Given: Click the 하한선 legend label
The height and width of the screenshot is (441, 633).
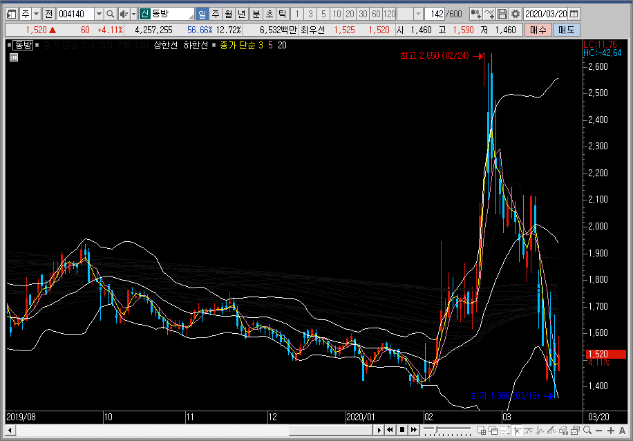Looking at the screenshot, I should (x=196, y=45).
